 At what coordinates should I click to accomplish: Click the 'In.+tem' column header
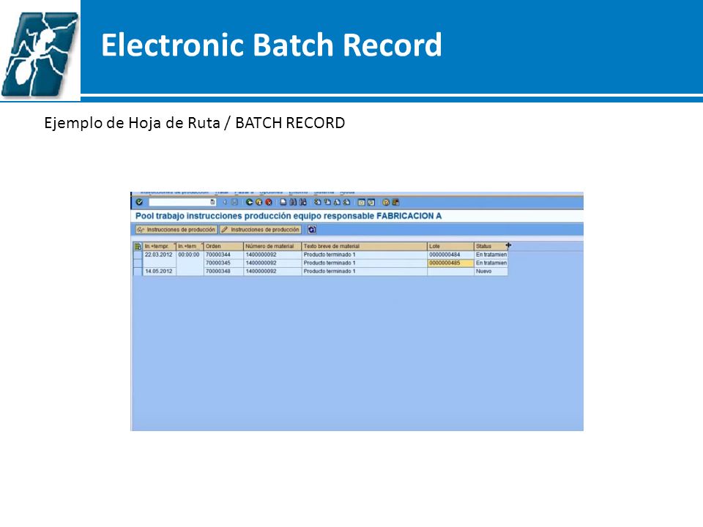click(x=190, y=247)
